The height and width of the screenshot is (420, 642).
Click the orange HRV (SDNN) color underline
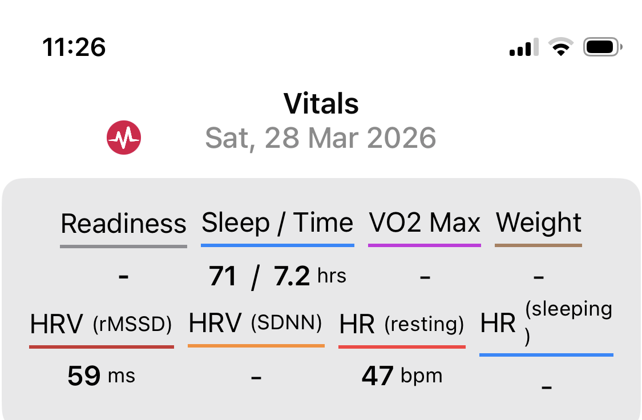[256, 345]
